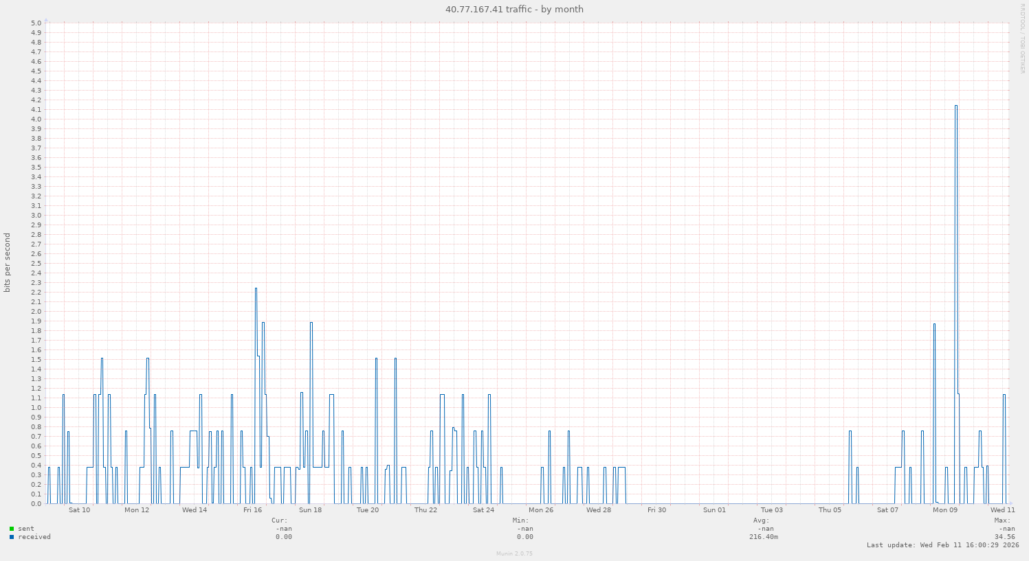Select the 'Wed 28' date label
This screenshot has height=561, width=1029.
point(599,510)
